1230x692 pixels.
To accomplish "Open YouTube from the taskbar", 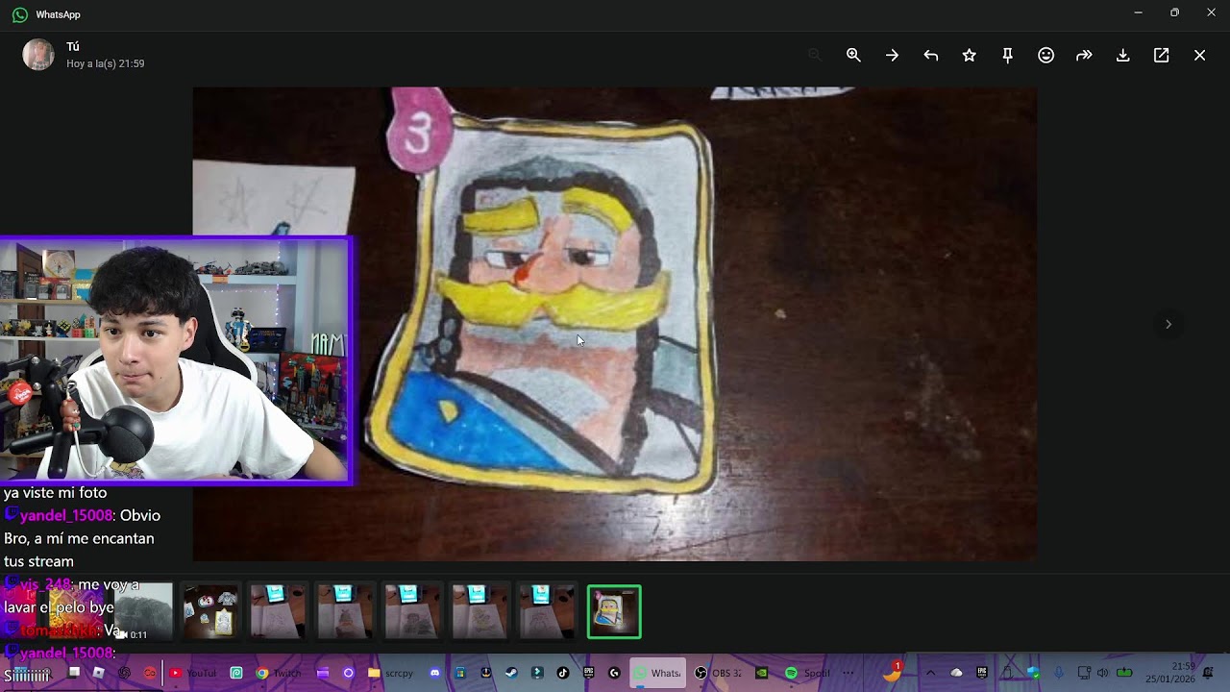I will (x=193, y=673).
